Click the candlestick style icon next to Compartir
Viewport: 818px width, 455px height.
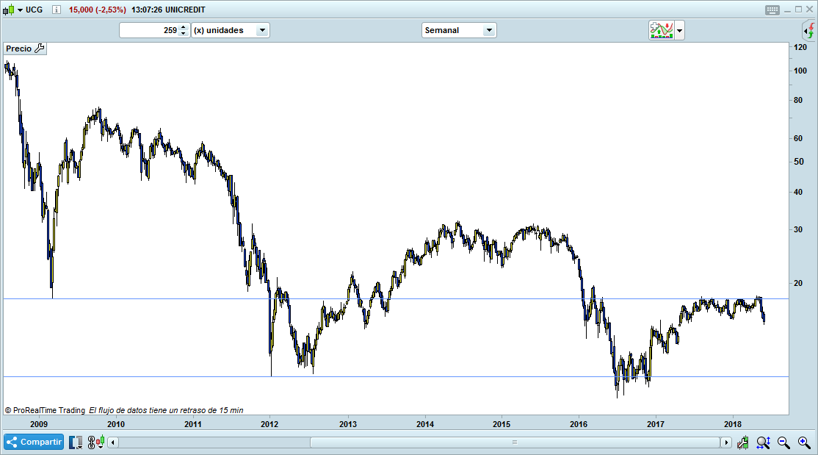(95, 443)
